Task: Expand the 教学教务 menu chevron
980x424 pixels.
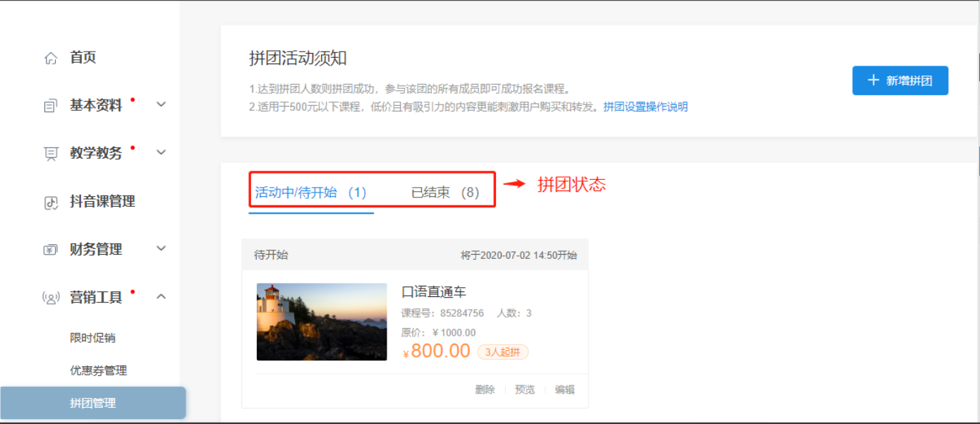Action: click(161, 152)
